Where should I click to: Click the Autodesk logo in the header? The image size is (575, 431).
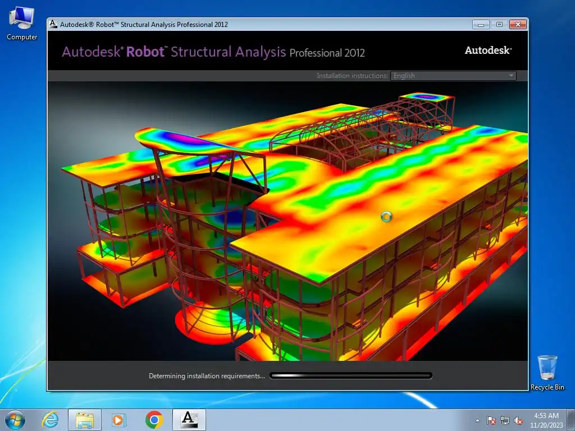click(x=488, y=50)
